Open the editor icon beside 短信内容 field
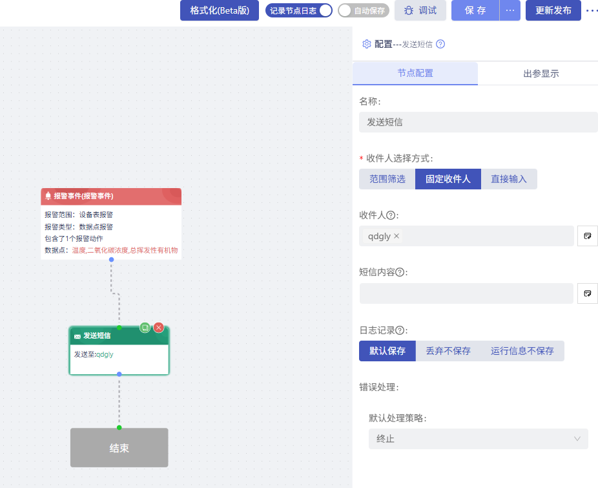The image size is (598, 488). (587, 293)
